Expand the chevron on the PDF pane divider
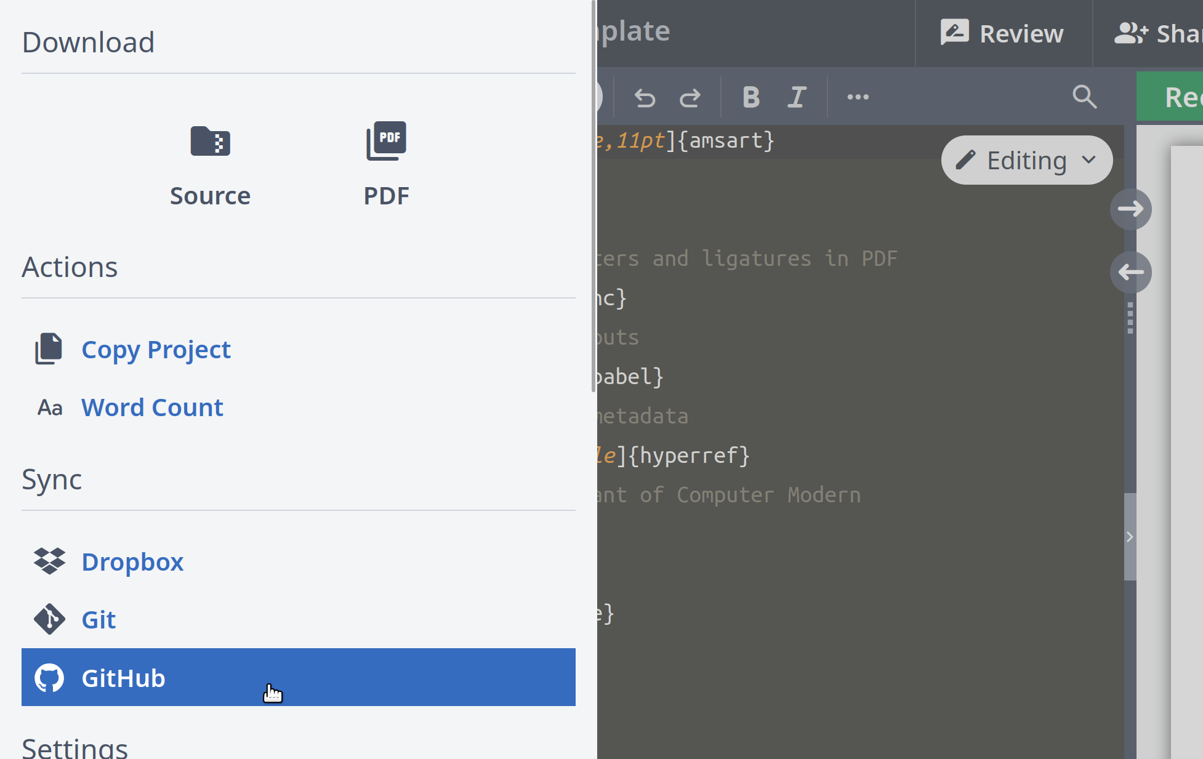Screen dimensions: 1203x759 click(x=1130, y=536)
